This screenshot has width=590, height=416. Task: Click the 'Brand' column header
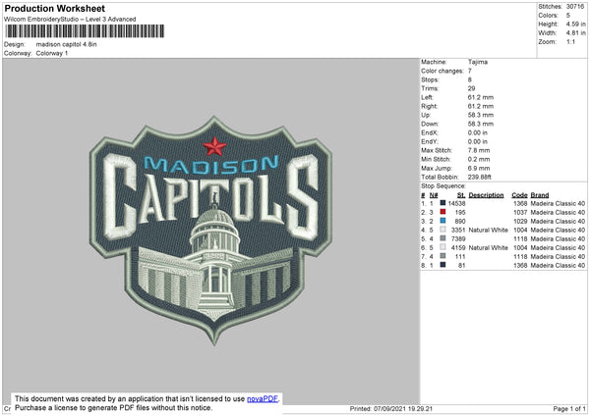point(540,195)
